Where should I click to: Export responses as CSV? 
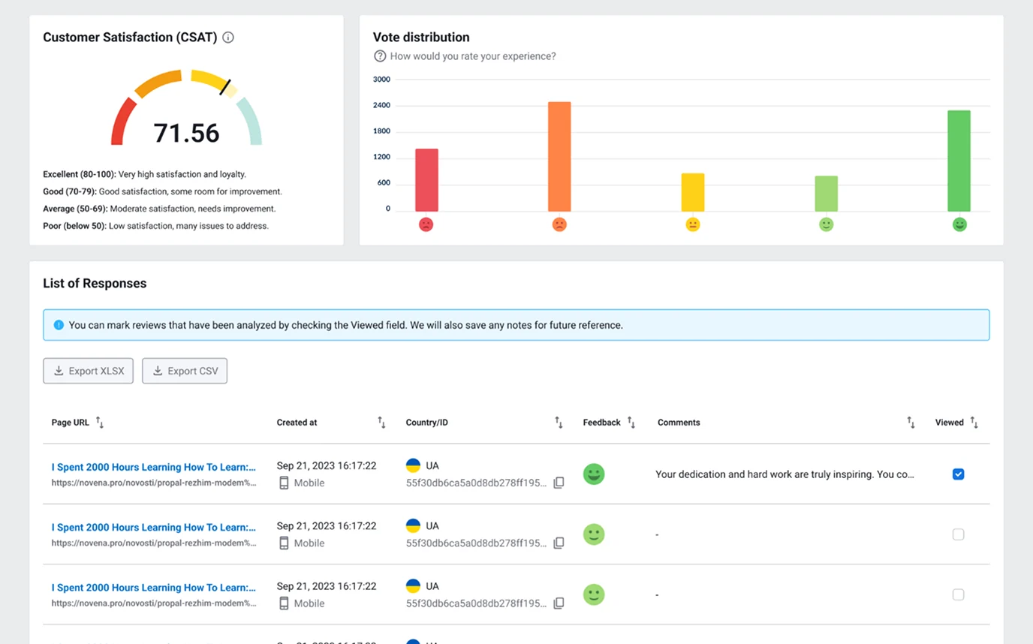[185, 371]
